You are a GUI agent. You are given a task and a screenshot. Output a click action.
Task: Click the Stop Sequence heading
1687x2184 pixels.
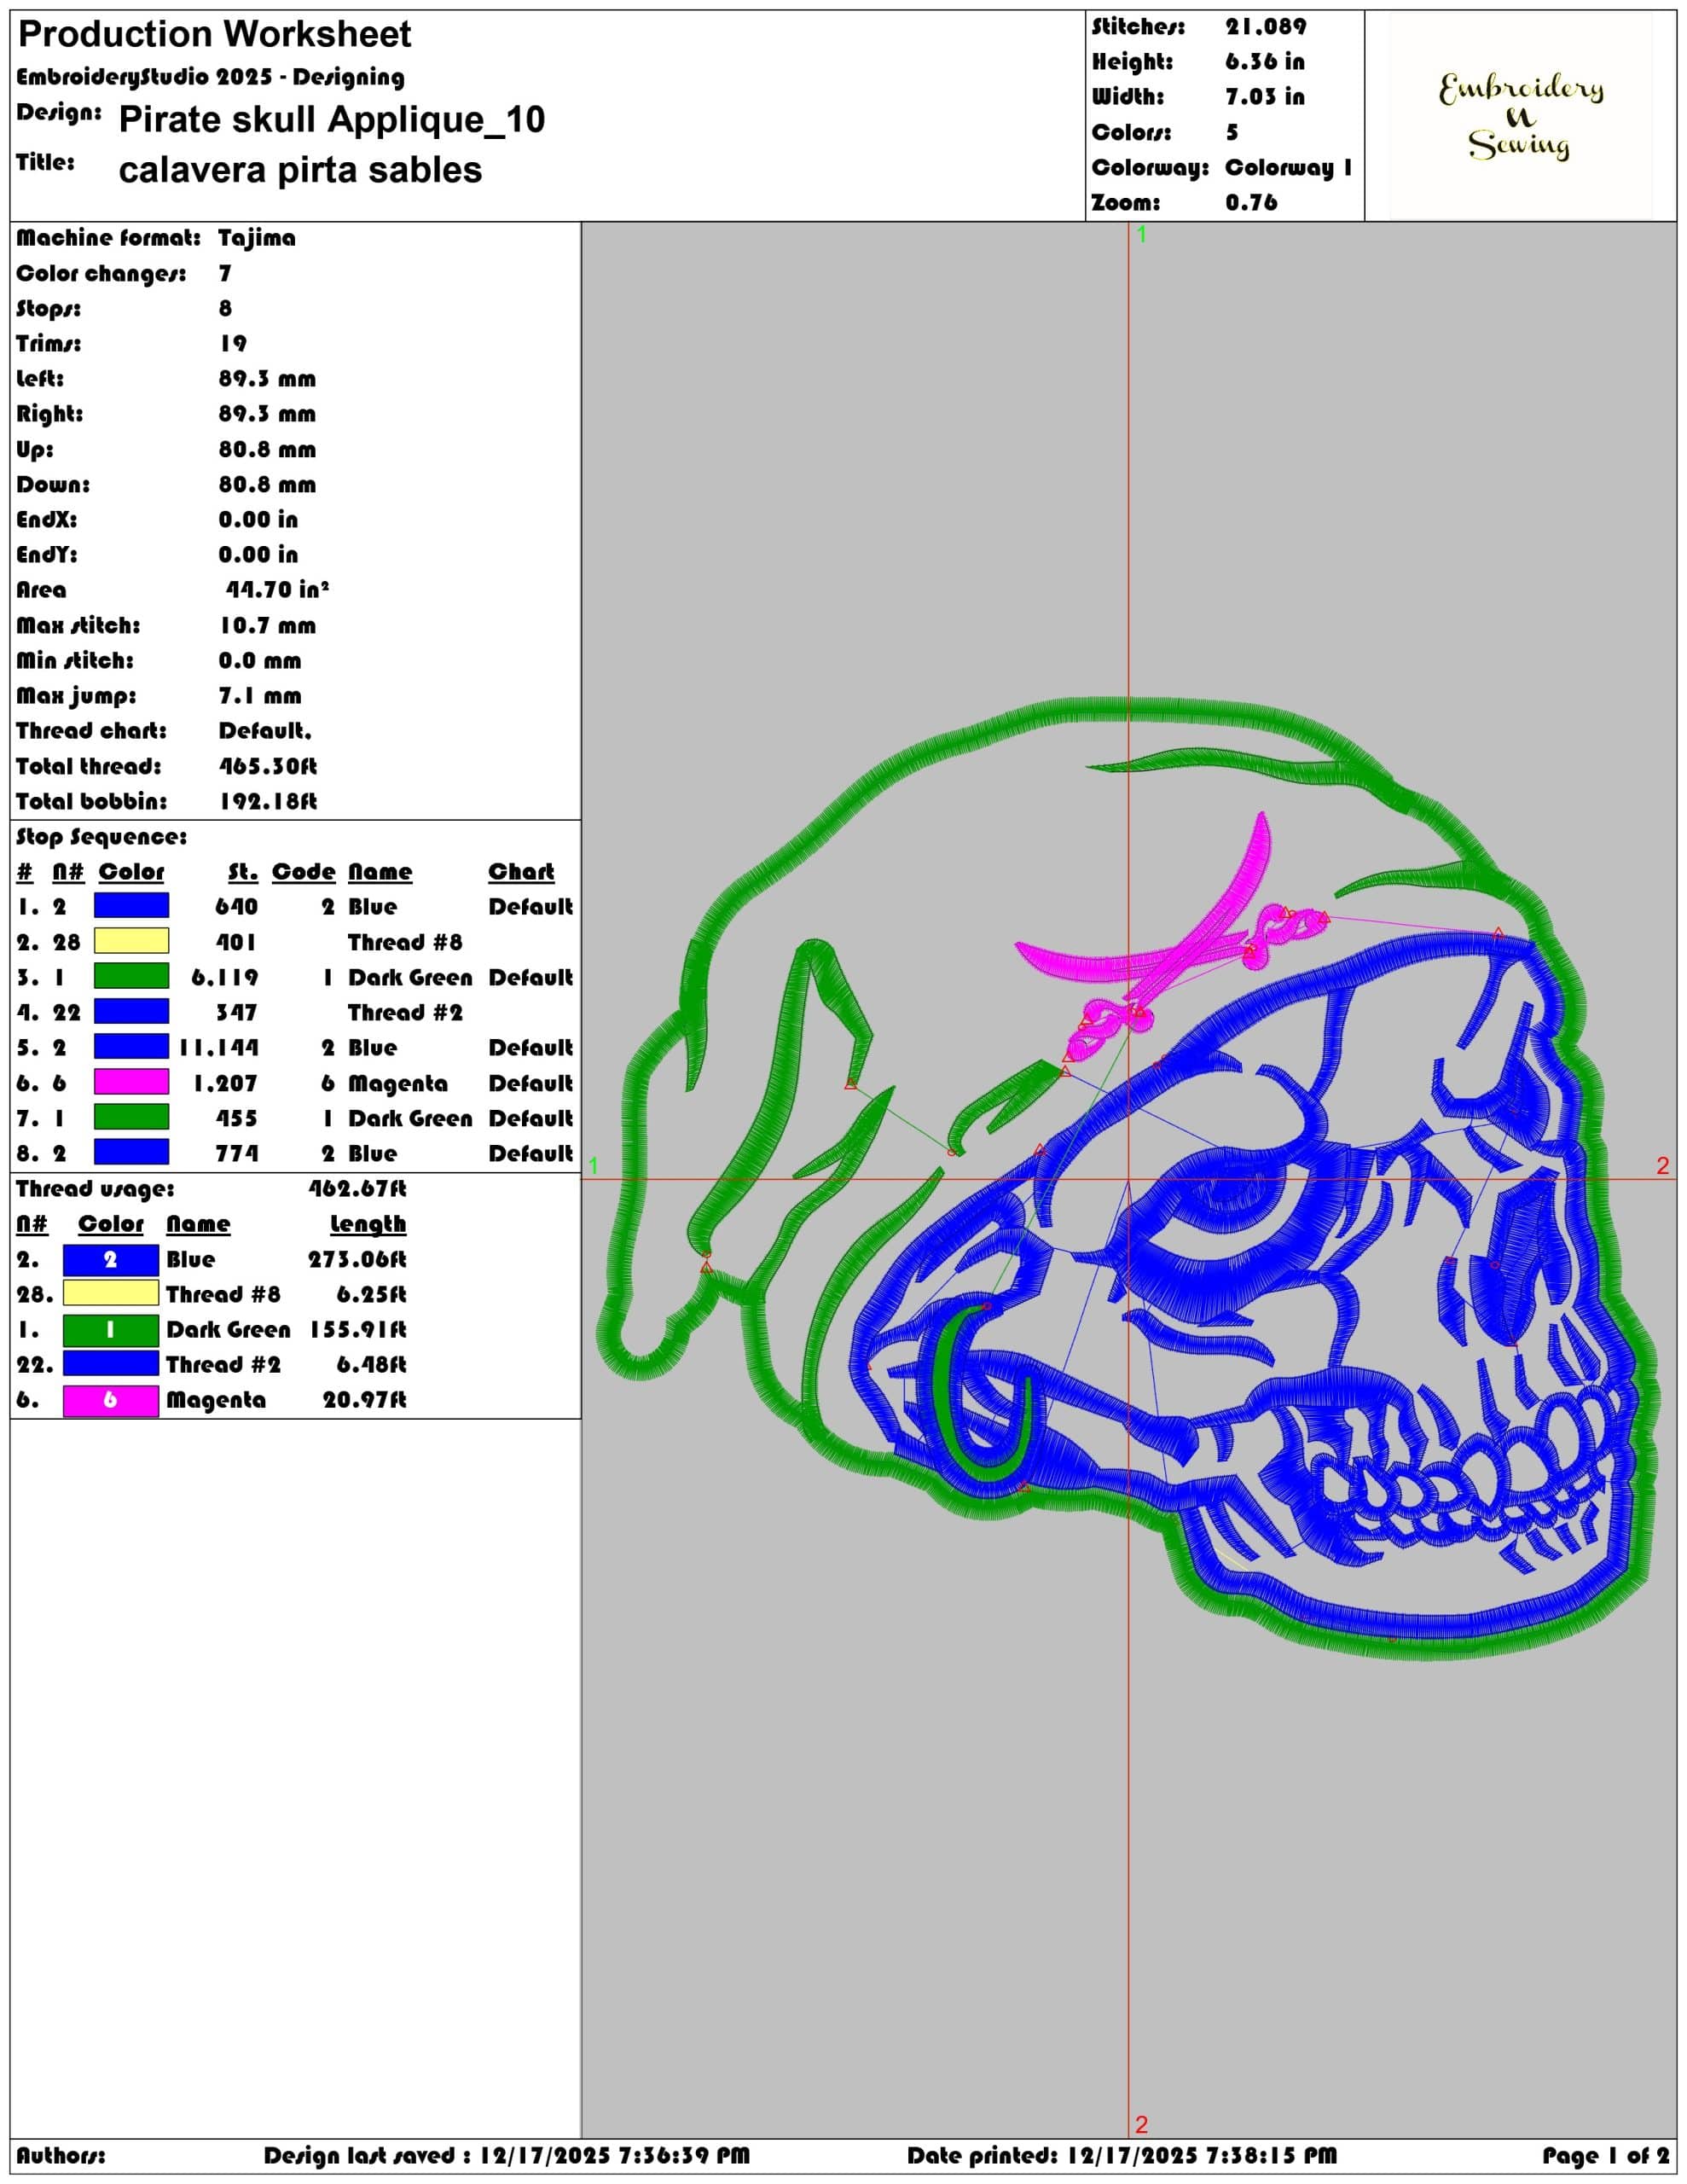point(101,836)
